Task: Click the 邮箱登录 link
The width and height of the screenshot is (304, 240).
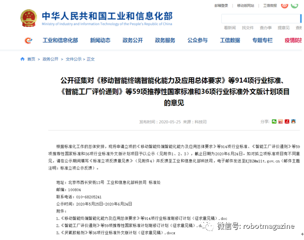Action: [221, 6]
